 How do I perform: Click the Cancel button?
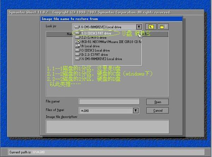click(x=158, y=110)
